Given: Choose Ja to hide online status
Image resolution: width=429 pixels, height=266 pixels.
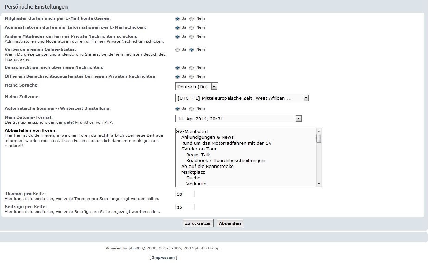Looking at the screenshot, I should point(177,50).
